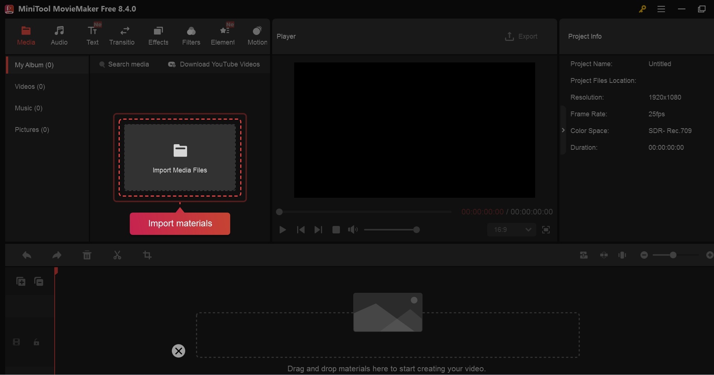Click the key activation icon
714x375 pixels.
coord(642,9)
